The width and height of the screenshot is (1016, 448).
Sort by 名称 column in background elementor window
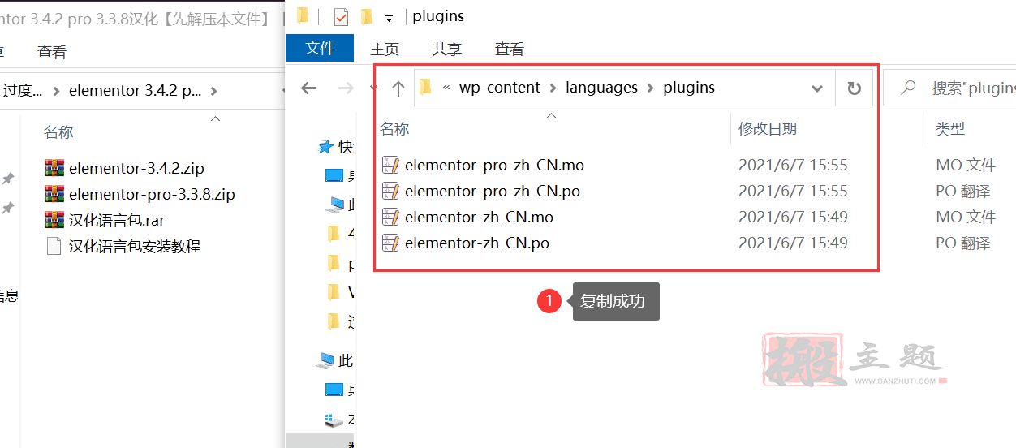(x=58, y=131)
